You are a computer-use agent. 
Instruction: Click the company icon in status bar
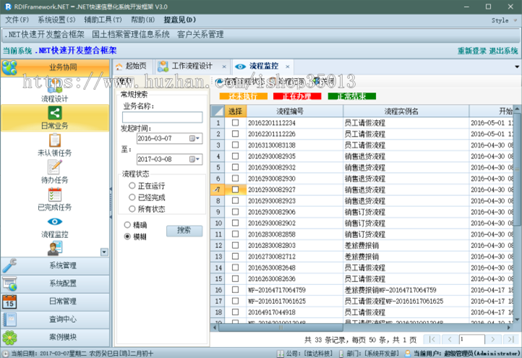click(281, 354)
